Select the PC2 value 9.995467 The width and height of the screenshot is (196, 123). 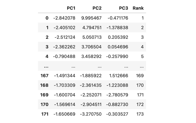click(x=91, y=18)
